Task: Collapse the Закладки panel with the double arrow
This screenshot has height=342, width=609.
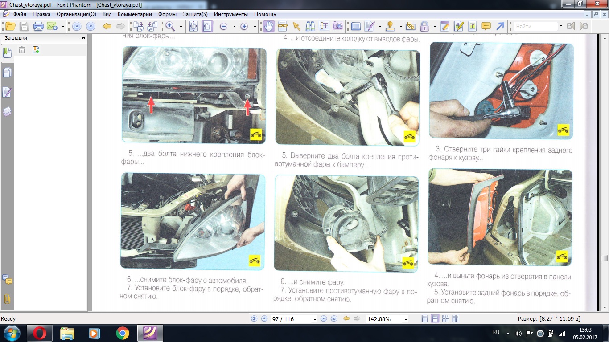Action: click(x=83, y=38)
